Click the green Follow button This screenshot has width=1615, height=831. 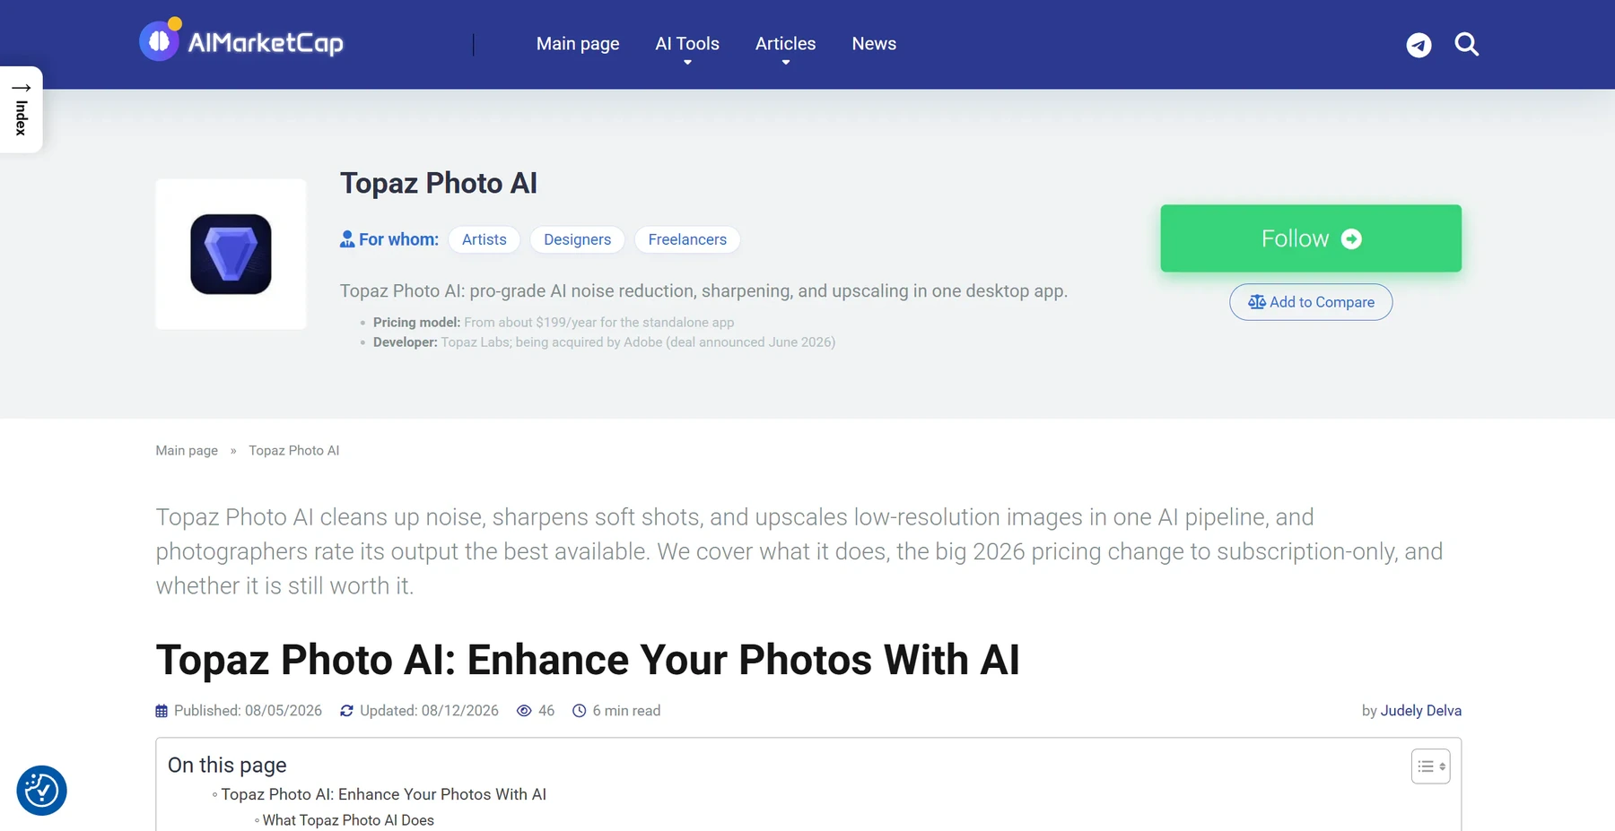tap(1311, 238)
